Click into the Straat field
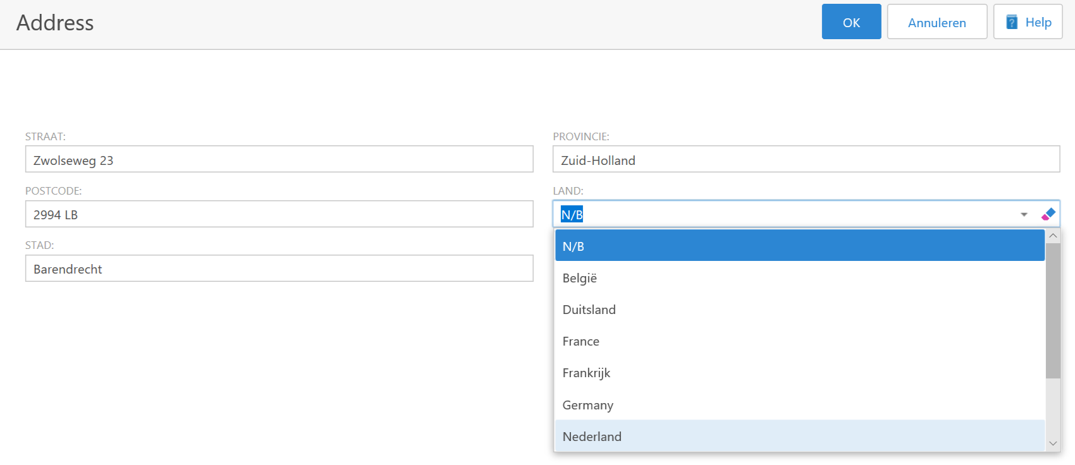The width and height of the screenshot is (1075, 465). (x=279, y=160)
